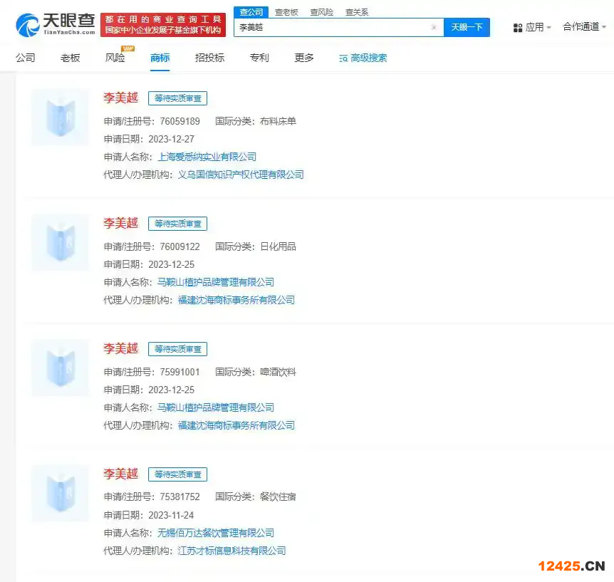Image resolution: width=614 pixels, height=582 pixels.
Task: Open the first trademark thumbnail for 76059189
Action: point(61,118)
